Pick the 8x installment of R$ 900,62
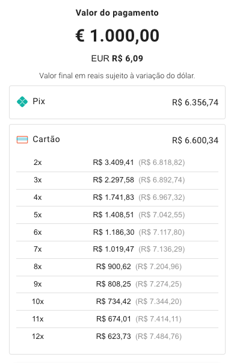234x363 pixels. pos(117,267)
